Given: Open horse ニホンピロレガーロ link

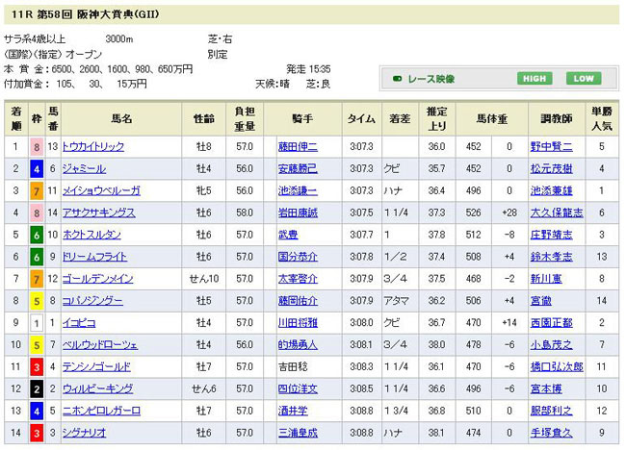Looking at the screenshot, I should 100,411.
